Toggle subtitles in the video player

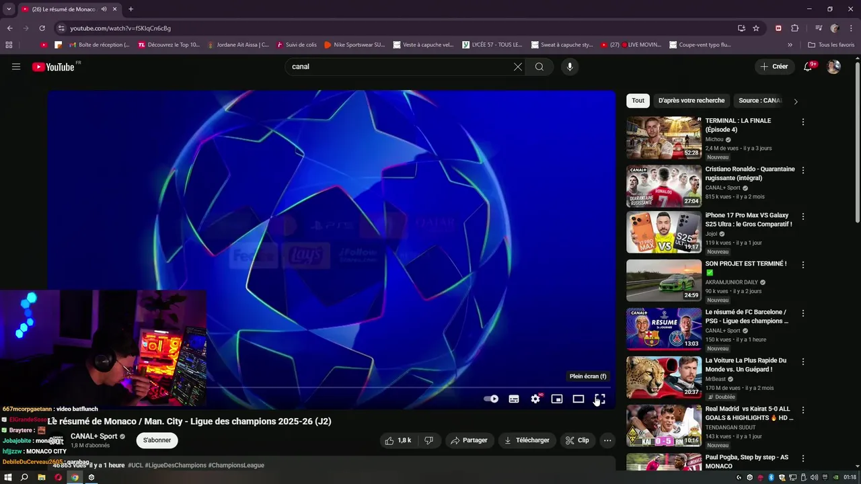[514, 399]
